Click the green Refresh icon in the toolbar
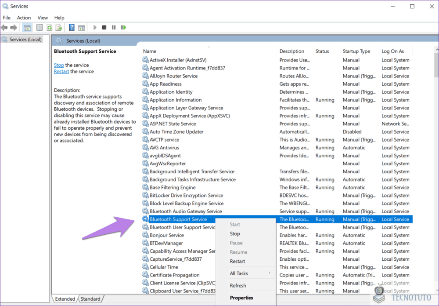This screenshot has width=439, height=306. tap(49, 28)
